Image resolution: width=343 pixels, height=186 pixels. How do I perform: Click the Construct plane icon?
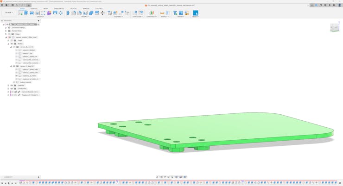[x=151, y=13]
